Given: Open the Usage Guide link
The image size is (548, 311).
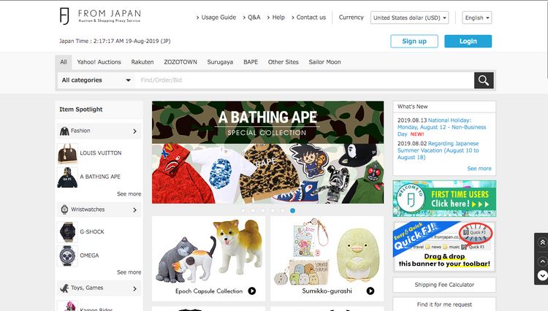Looking at the screenshot, I should 216,18.
